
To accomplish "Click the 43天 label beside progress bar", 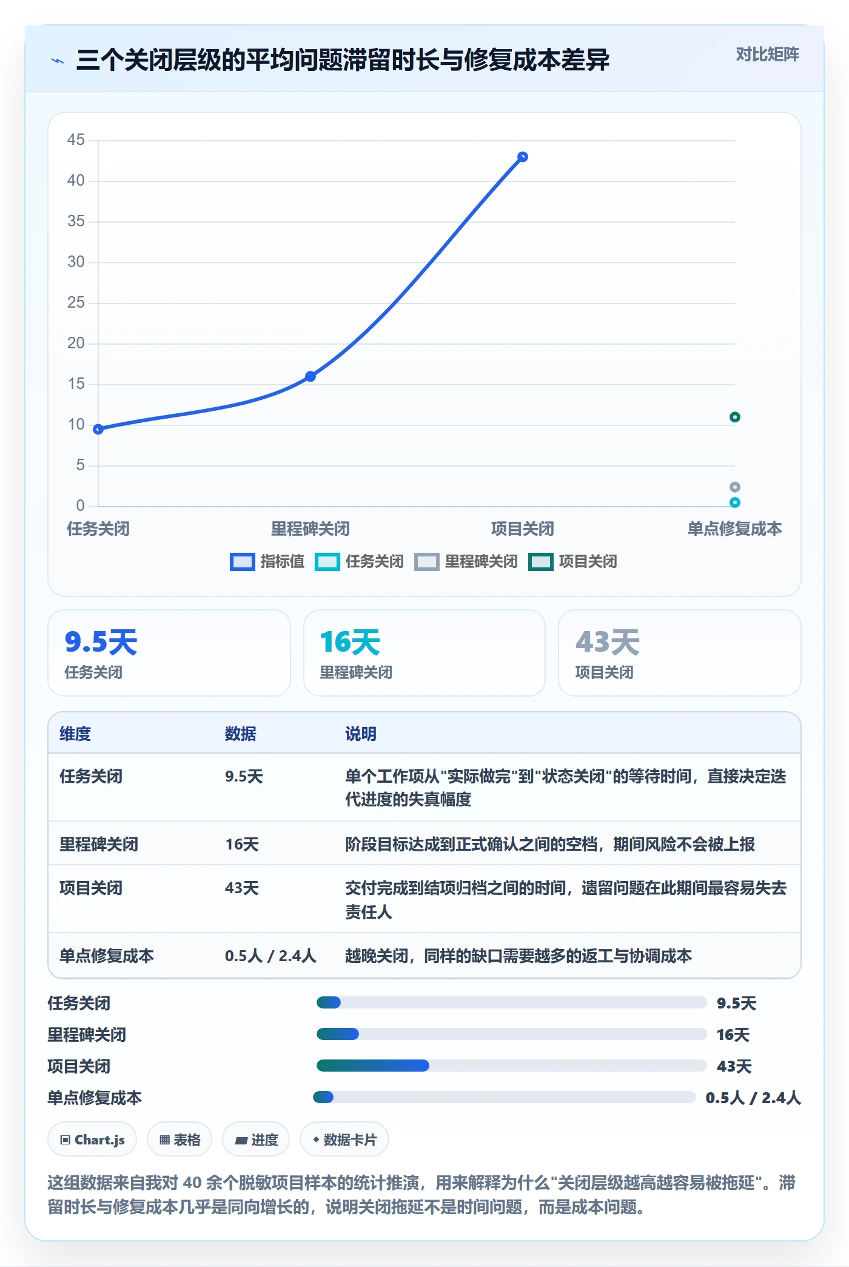I will (734, 1066).
